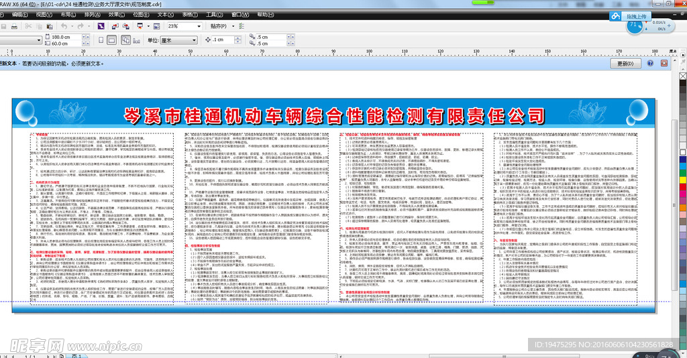Image resolution: width=687 pixels, height=358 pixels.
Task: Click the page width field 180.0 cm
Action: point(66,37)
